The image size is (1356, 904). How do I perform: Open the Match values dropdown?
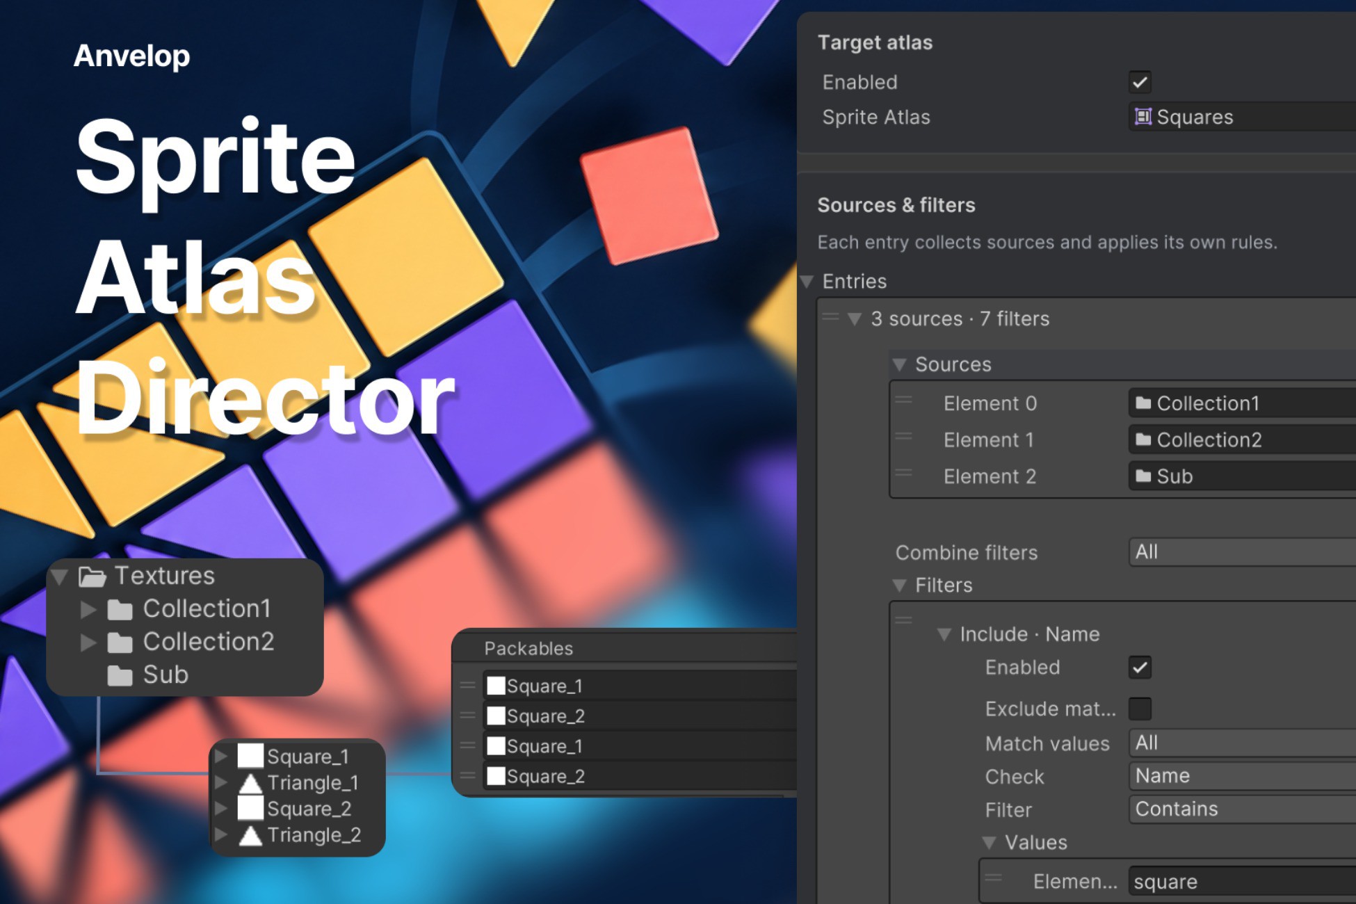pyautogui.click(x=1242, y=743)
